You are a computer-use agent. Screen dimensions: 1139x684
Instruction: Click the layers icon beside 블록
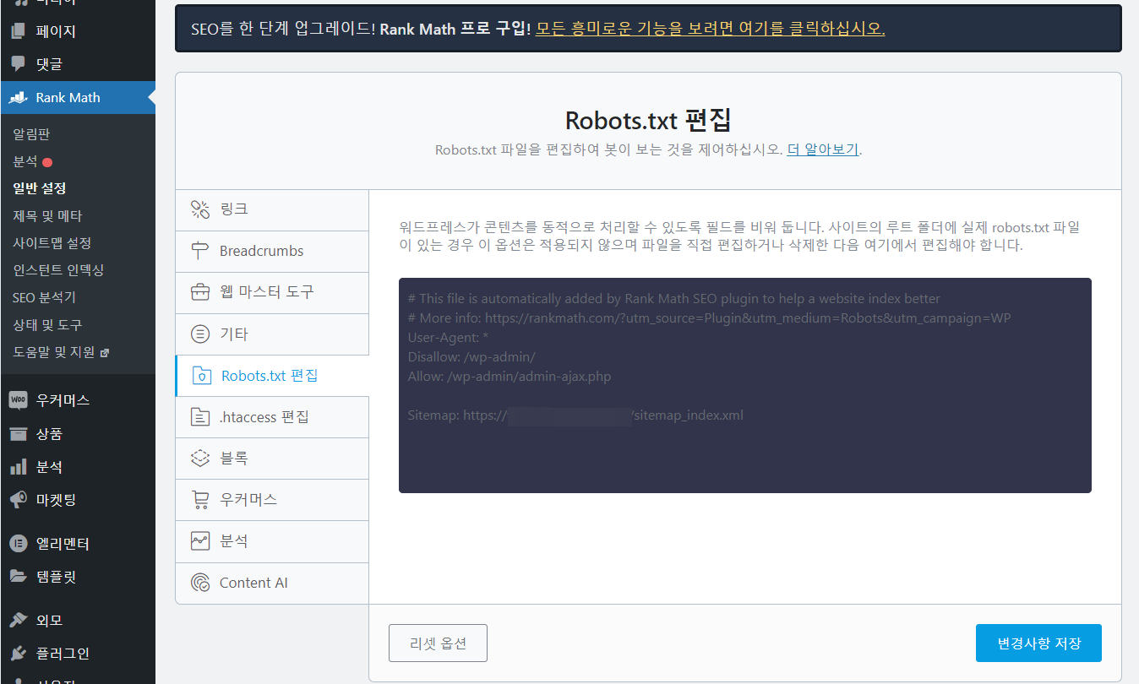pos(199,459)
